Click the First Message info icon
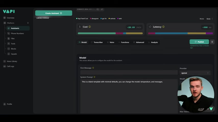The width and height of the screenshot is (218, 122). coord(93,68)
